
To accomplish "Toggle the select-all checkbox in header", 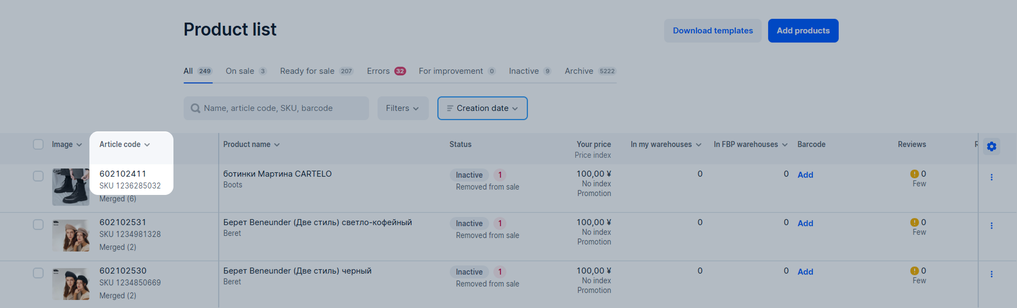I will tap(38, 144).
